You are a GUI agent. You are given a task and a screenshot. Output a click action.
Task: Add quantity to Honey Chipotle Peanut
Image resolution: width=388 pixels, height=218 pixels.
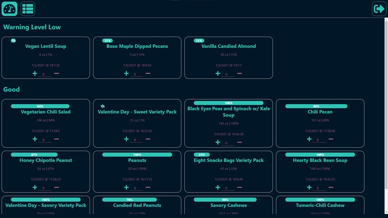pyautogui.click(x=35, y=188)
